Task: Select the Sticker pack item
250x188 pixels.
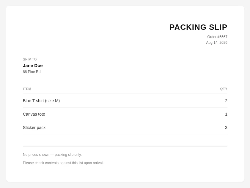Action: [x=34, y=128]
